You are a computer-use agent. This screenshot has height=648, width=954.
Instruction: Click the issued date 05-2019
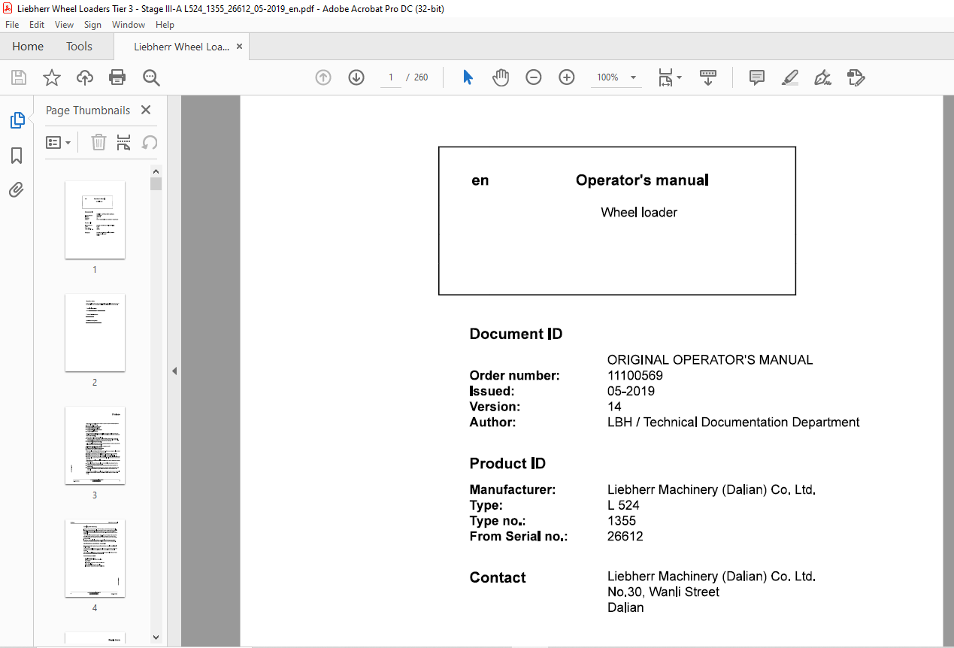point(631,391)
